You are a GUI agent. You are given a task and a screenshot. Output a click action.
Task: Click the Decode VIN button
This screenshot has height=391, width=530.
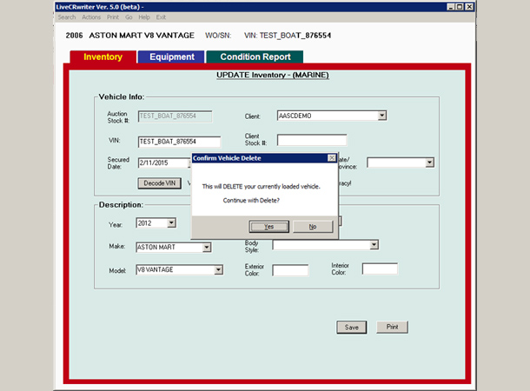160,183
